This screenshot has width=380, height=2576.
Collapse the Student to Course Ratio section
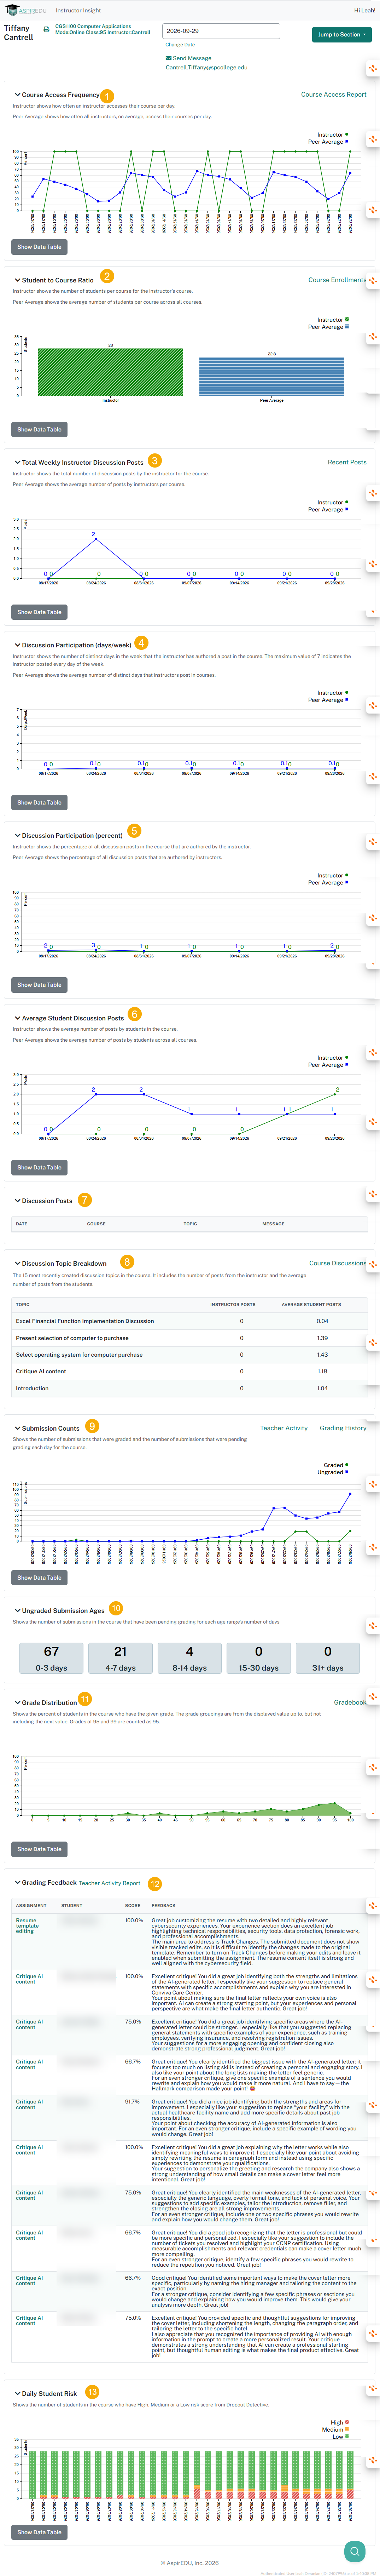pyautogui.click(x=17, y=280)
